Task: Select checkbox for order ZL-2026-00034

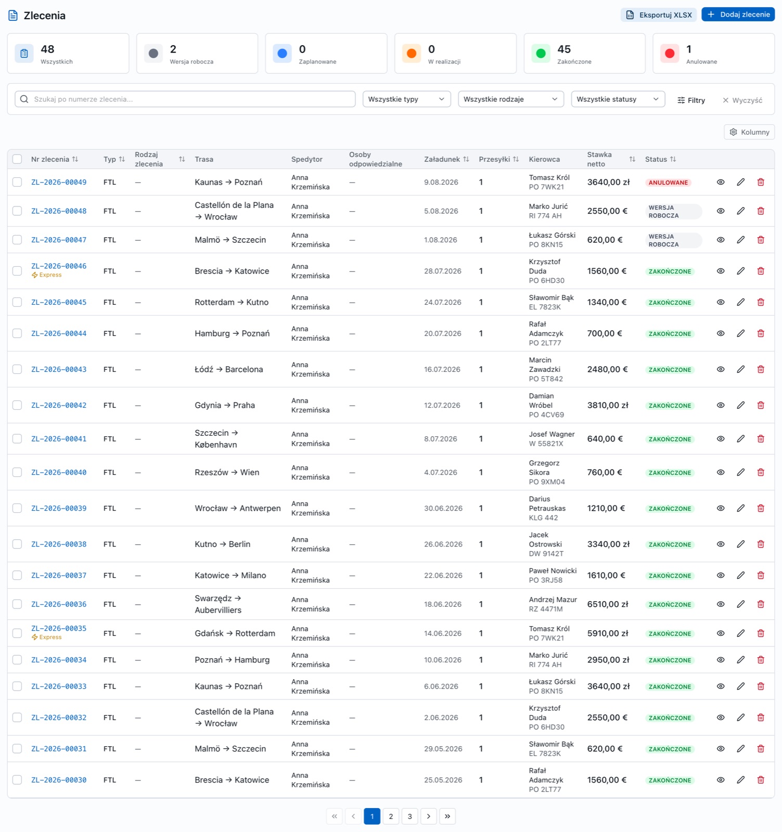Action: 17,660
